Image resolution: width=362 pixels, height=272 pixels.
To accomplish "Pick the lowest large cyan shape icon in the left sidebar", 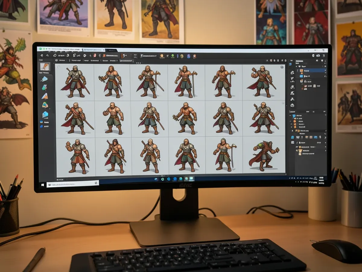I will 45,114.
